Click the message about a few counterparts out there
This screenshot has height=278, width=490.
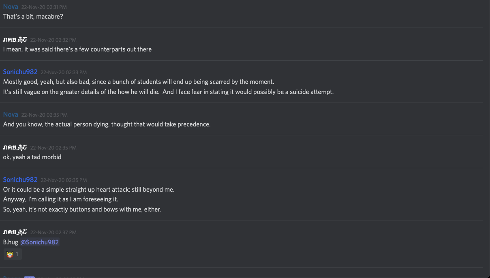click(77, 49)
